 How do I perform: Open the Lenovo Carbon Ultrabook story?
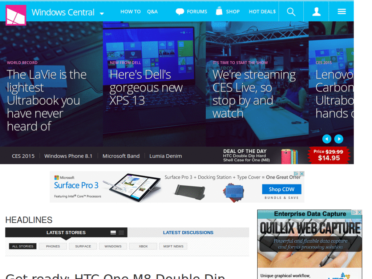coord(335,94)
